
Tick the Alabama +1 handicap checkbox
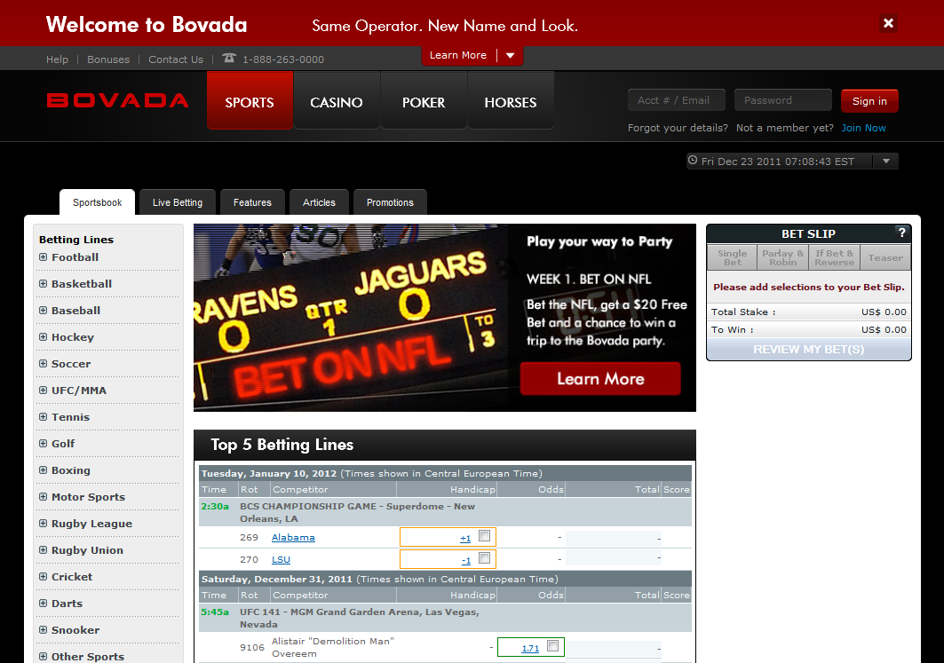(x=484, y=536)
